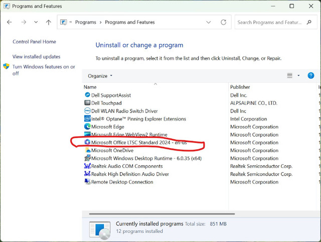Click the Realtek High Definition Audio icon
Screen dimensions: 321x242
coord(87,174)
